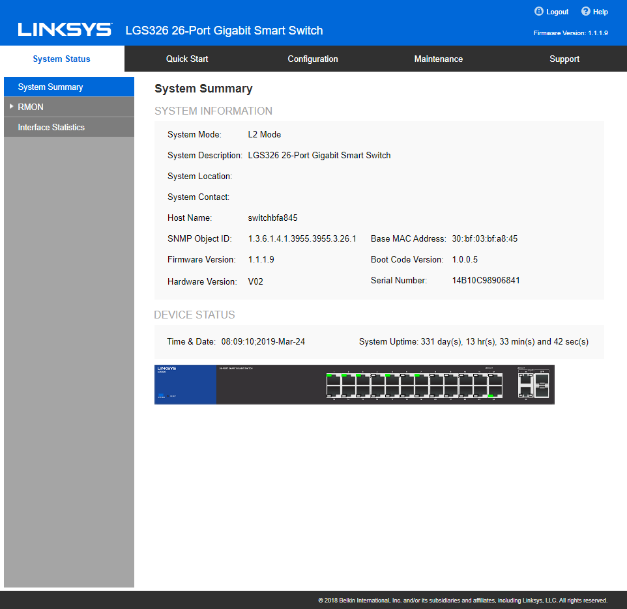Select System Summary in sidebar
Viewport: 627px width, 609px height.
pyautogui.click(x=51, y=87)
